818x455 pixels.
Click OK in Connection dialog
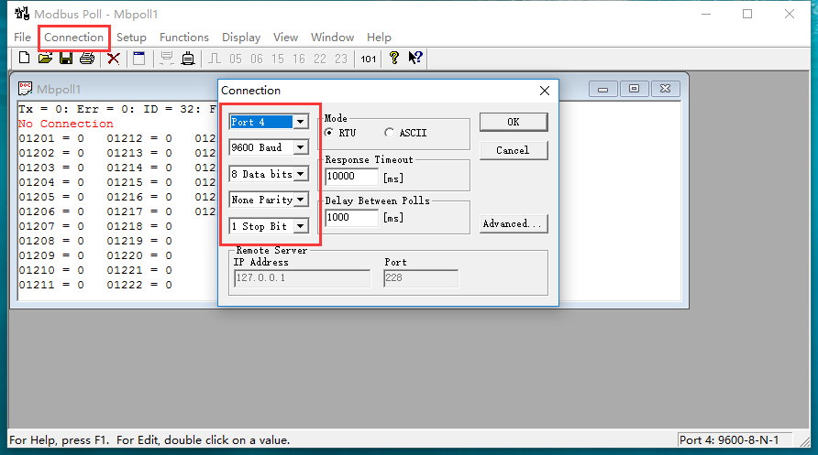[x=514, y=122]
